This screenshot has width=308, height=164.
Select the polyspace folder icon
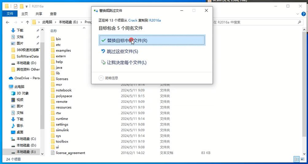tap(53, 96)
